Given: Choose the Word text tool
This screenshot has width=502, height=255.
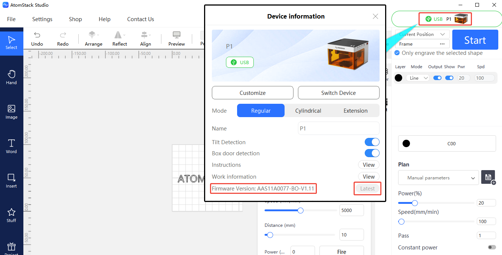Looking at the screenshot, I should point(12,146).
